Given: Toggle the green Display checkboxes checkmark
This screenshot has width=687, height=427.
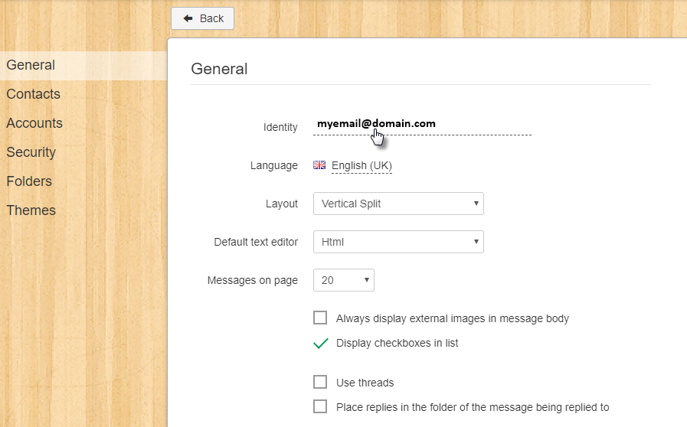Looking at the screenshot, I should 321,344.
